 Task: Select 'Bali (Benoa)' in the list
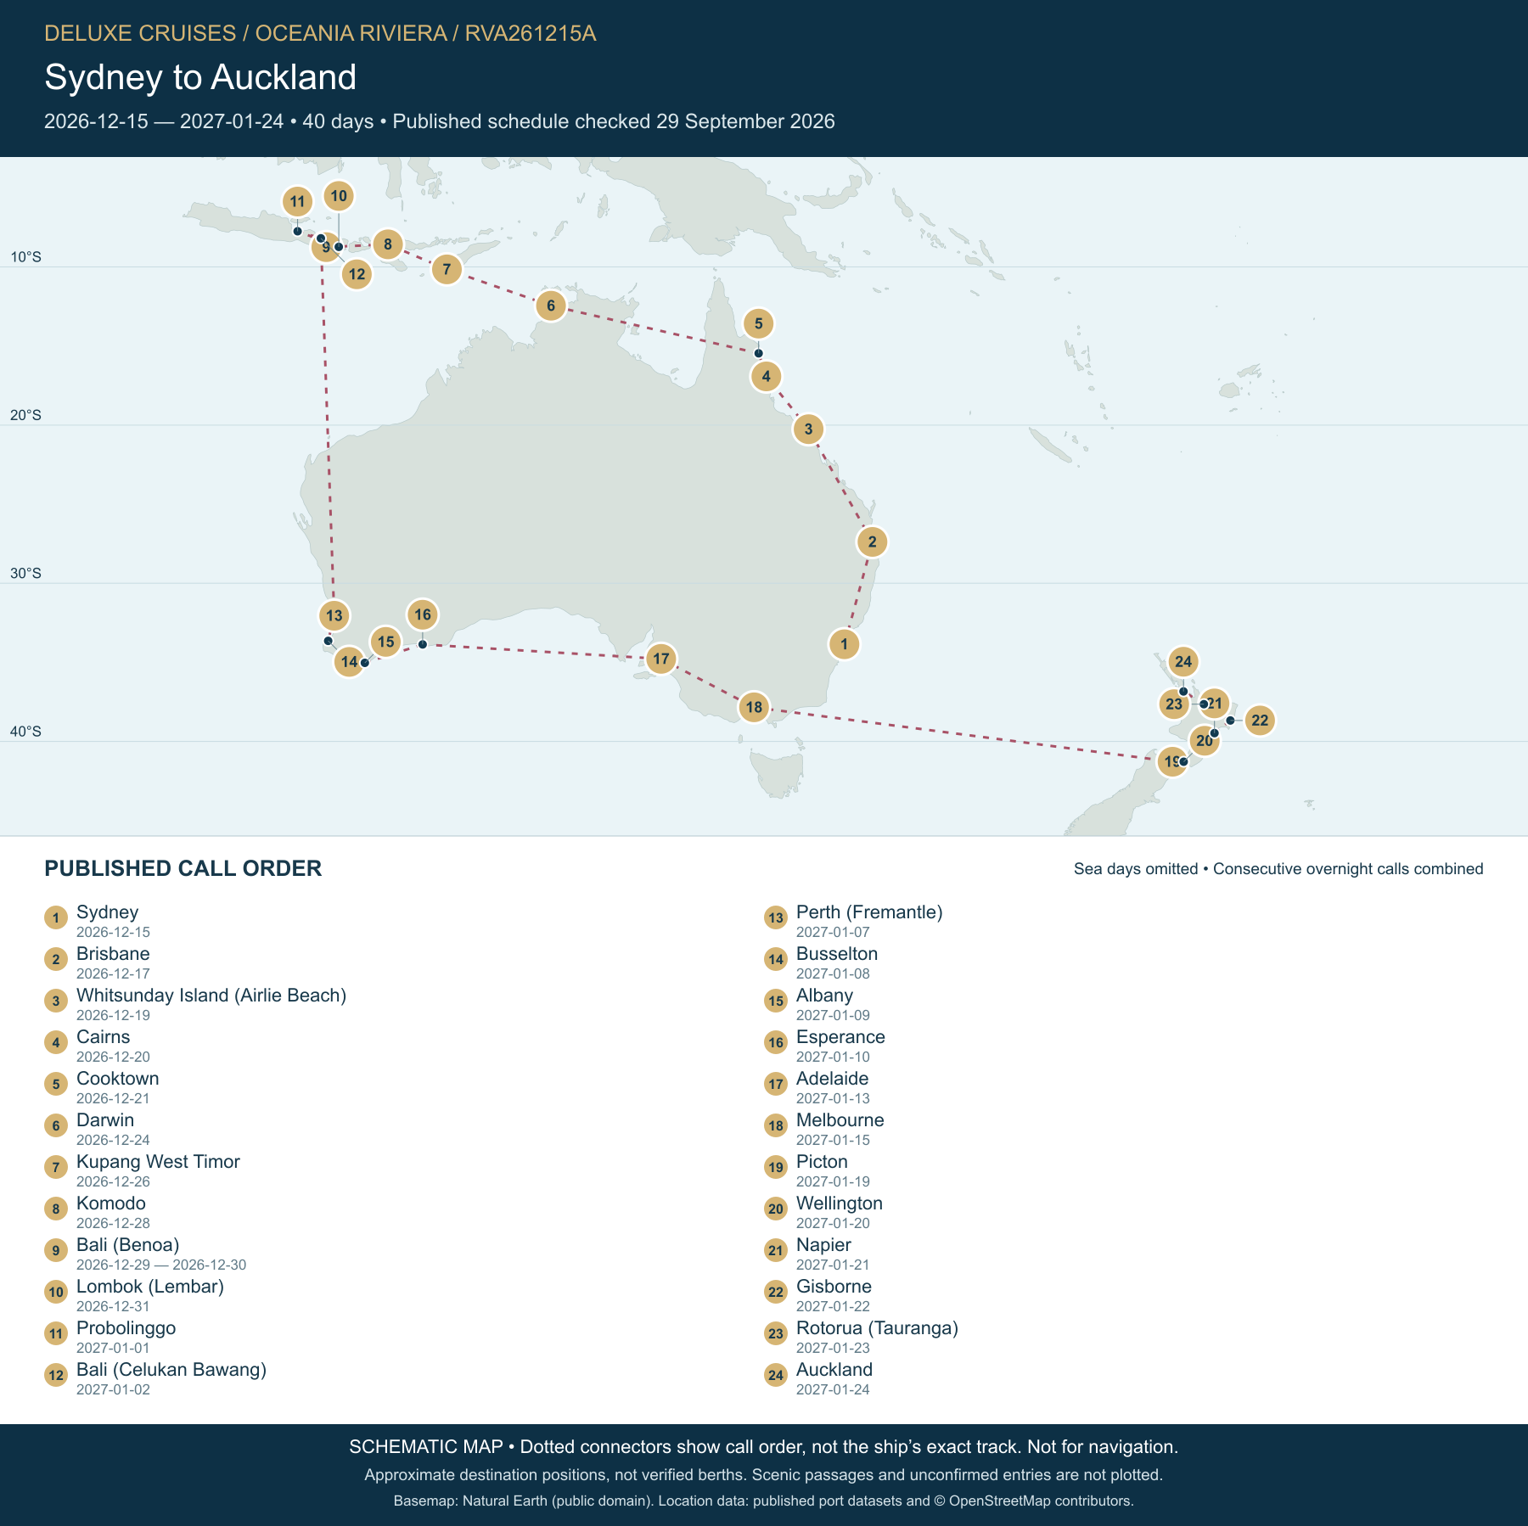(128, 1245)
